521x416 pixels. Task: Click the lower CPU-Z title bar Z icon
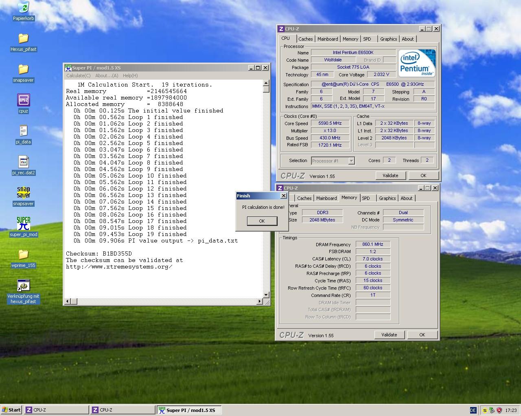280,188
